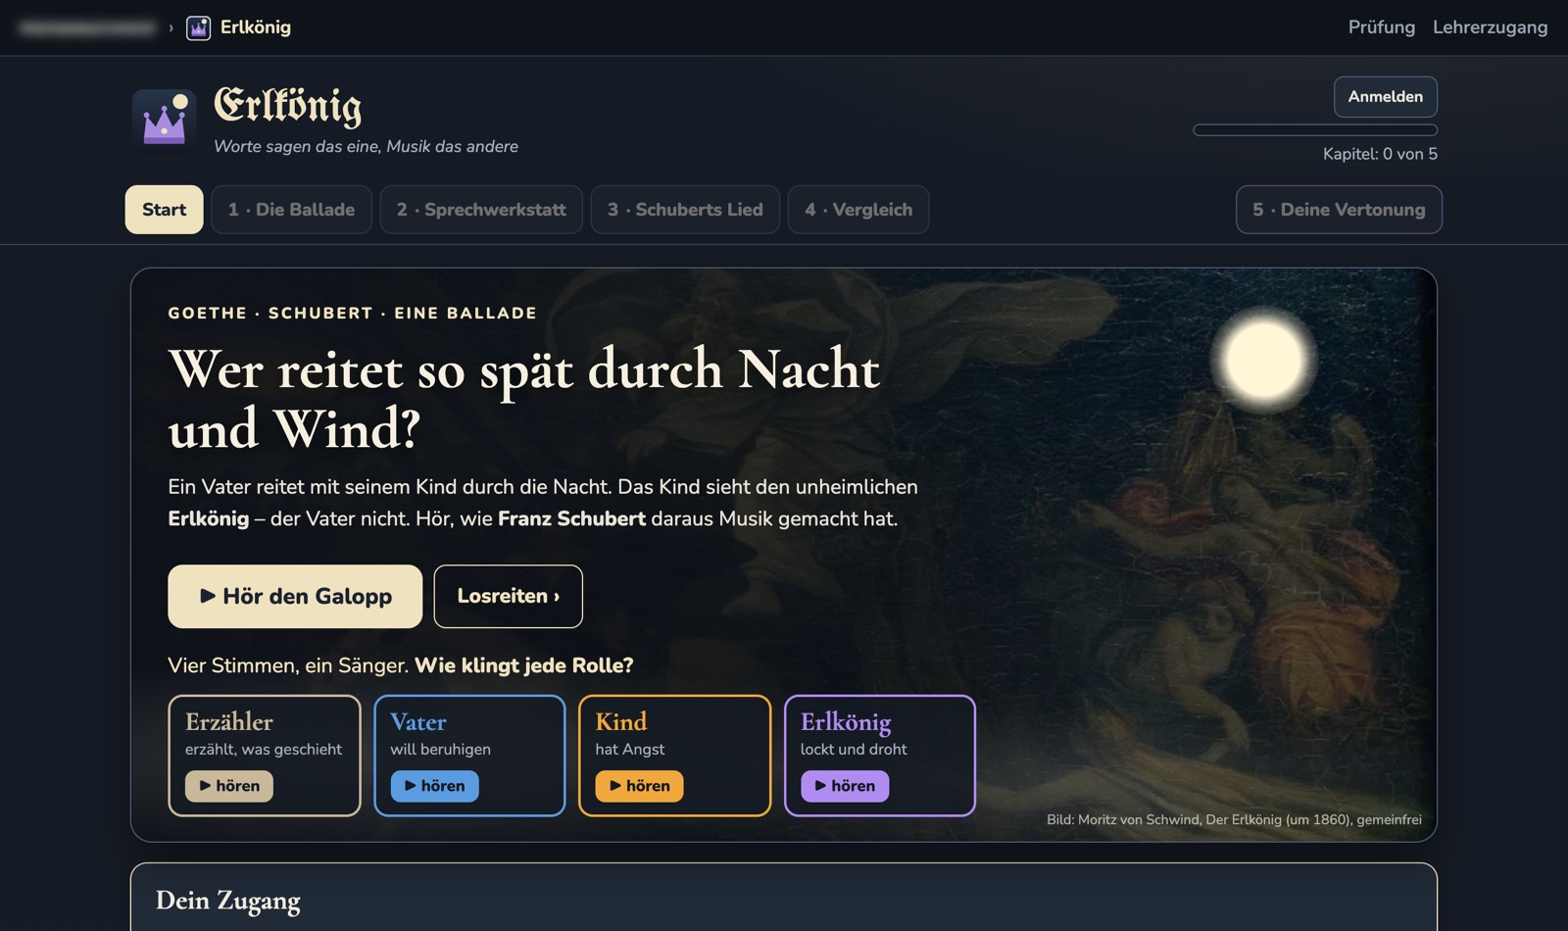The image size is (1568, 931).
Task: Play the Hör den Galopp audio
Action: tap(295, 596)
